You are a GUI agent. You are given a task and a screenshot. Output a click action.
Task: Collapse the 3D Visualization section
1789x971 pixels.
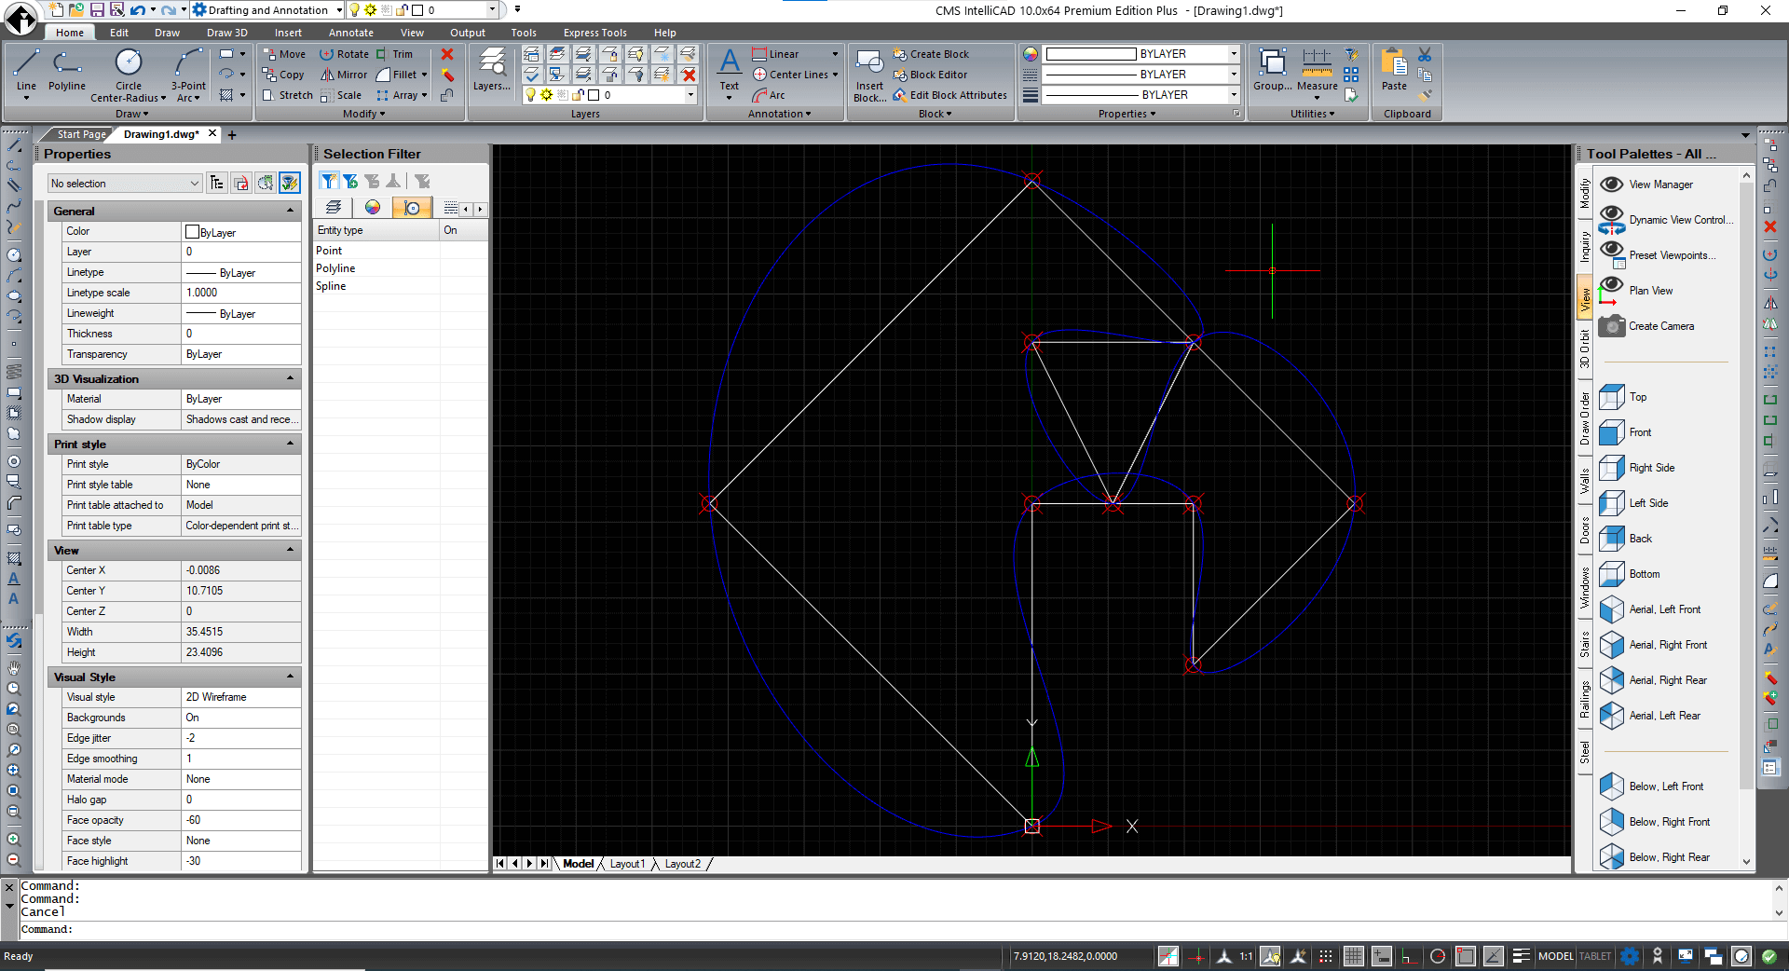coord(290,378)
